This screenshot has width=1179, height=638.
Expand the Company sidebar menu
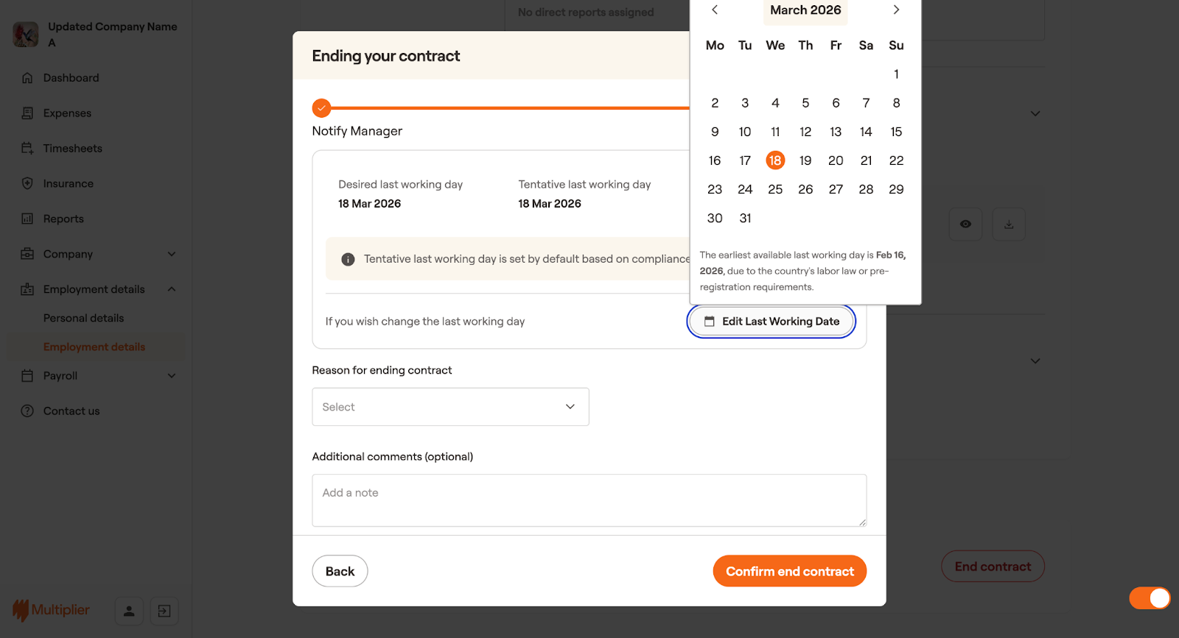[x=172, y=254]
